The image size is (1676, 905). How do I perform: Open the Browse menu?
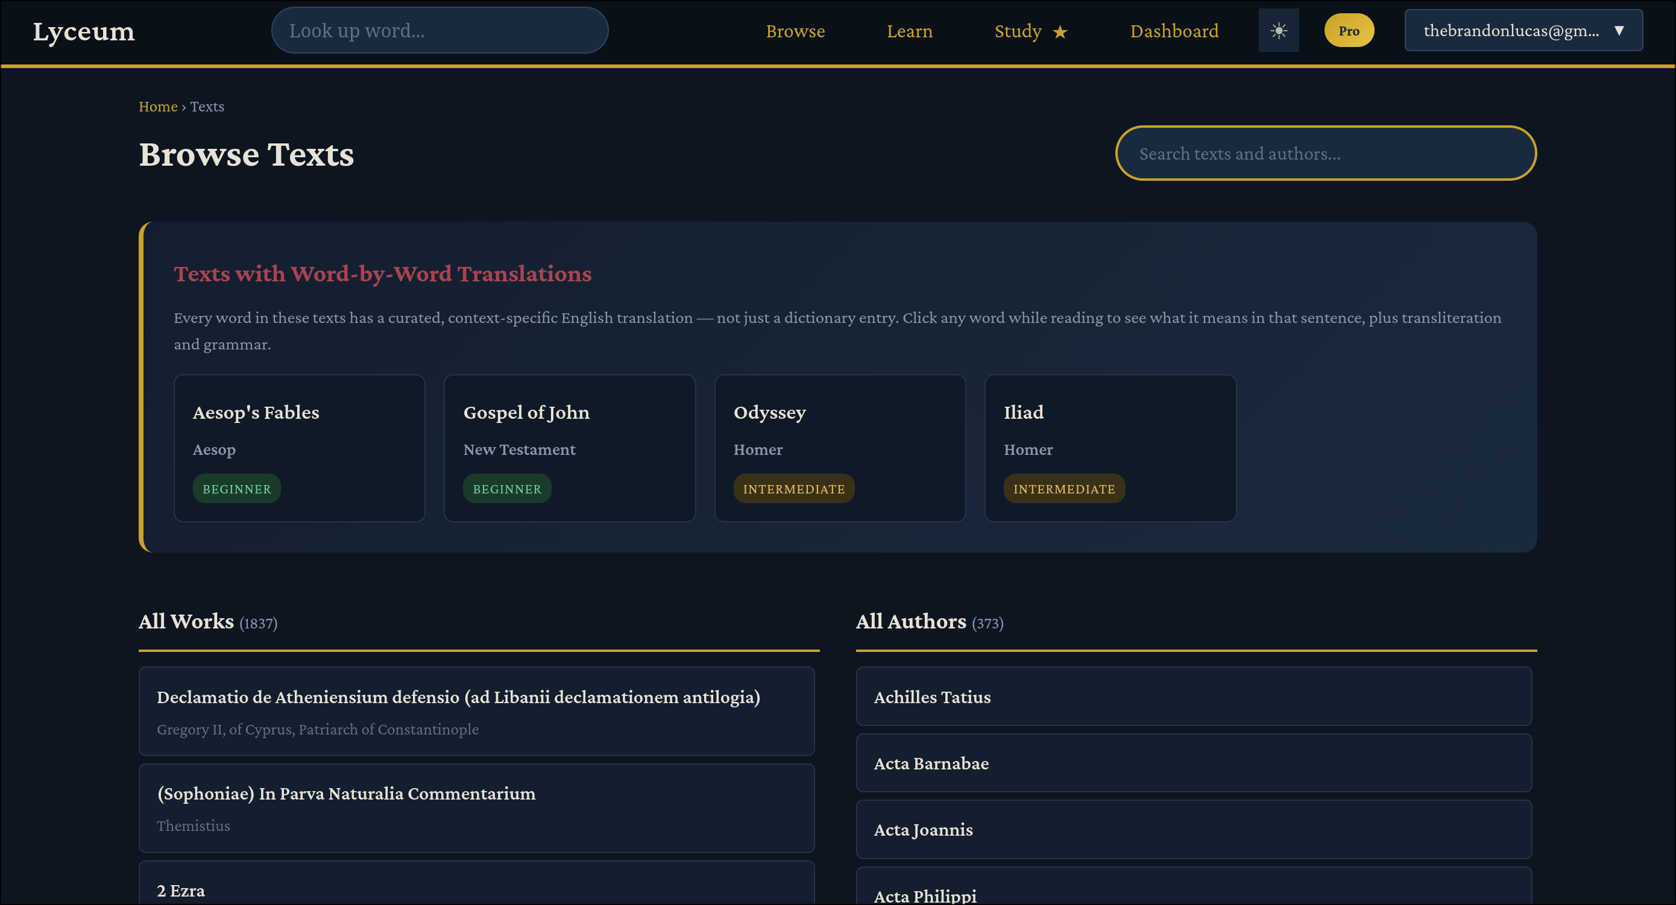click(795, 31)
